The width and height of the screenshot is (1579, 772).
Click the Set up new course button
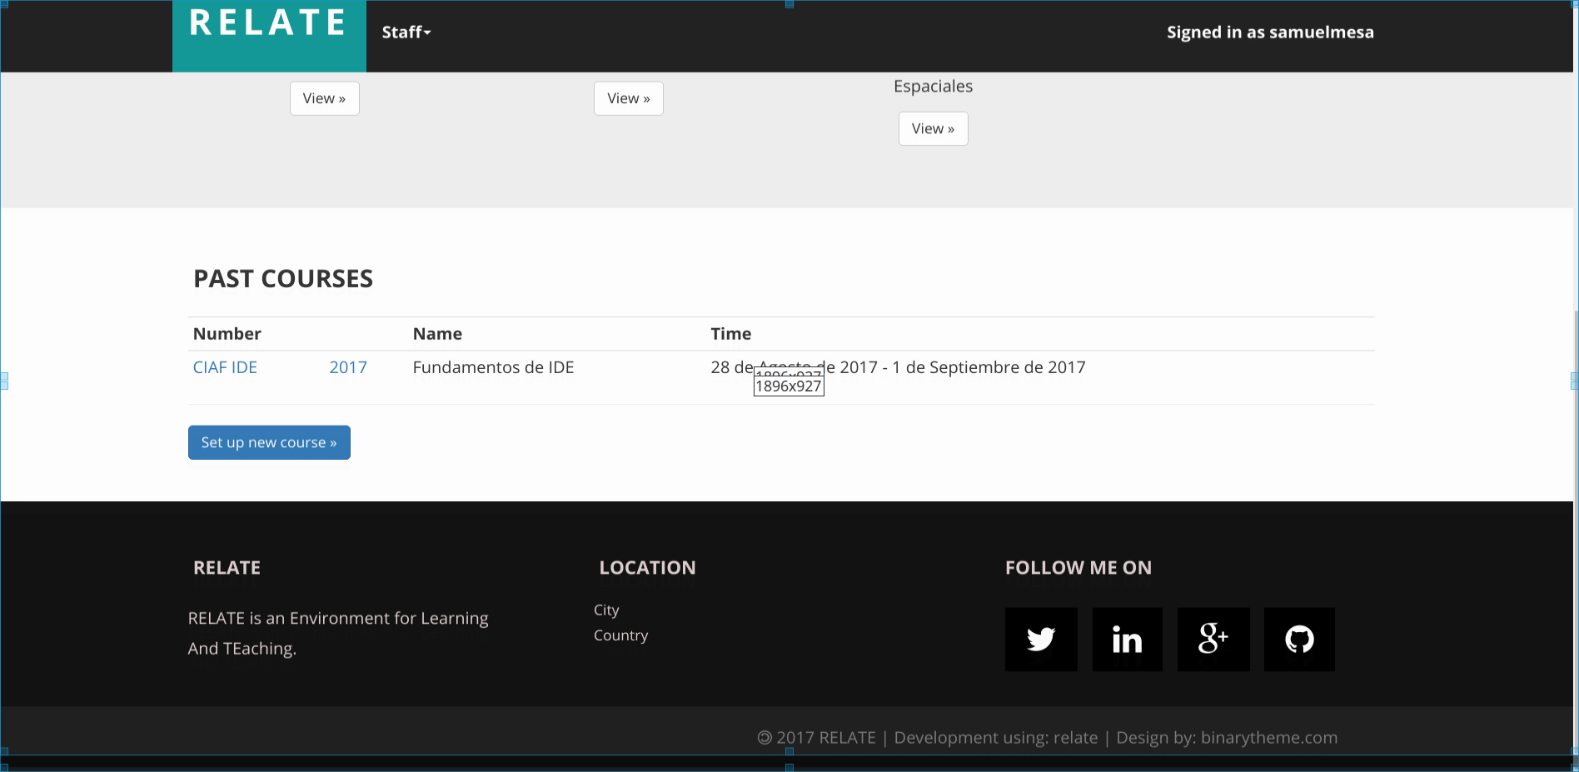point(269,443)
